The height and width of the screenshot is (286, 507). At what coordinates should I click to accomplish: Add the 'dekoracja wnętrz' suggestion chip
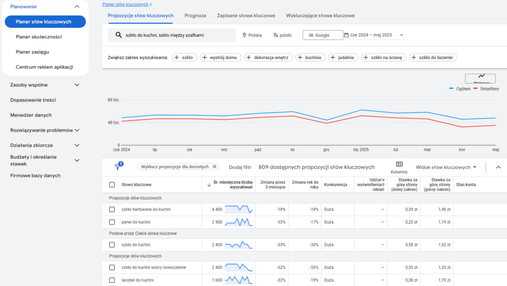click(268, 57)
